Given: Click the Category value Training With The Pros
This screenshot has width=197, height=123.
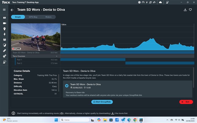Looking at the screenshot, I should point(47,75).
